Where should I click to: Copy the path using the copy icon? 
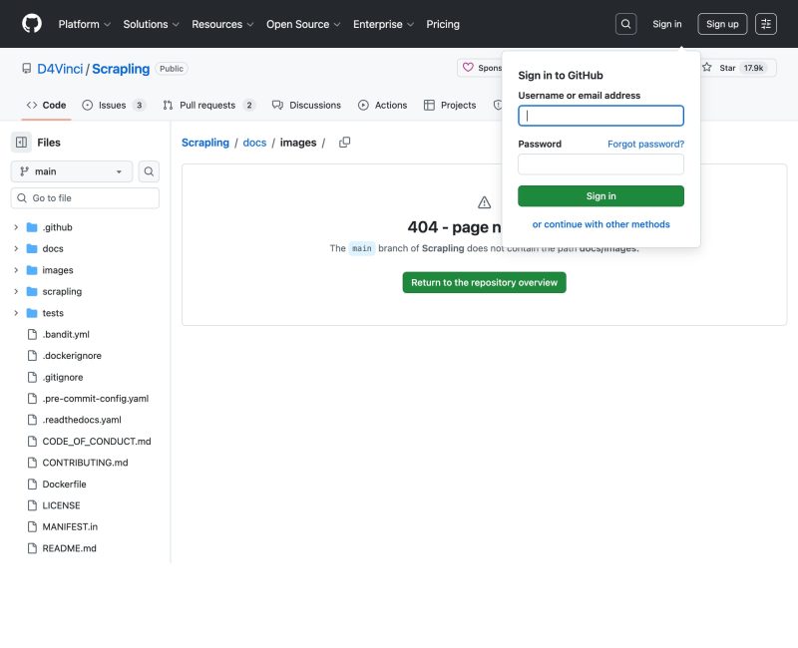coord(344,143)
